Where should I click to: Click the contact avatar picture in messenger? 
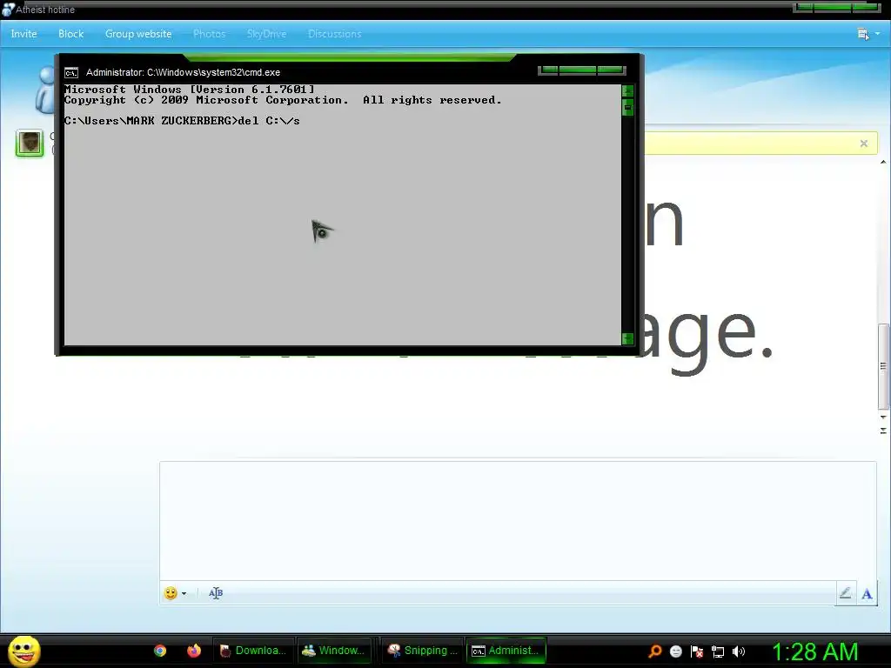point(30,143)
